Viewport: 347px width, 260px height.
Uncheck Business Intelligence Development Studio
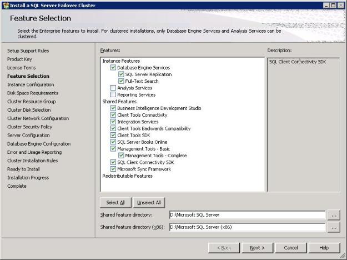113,108
